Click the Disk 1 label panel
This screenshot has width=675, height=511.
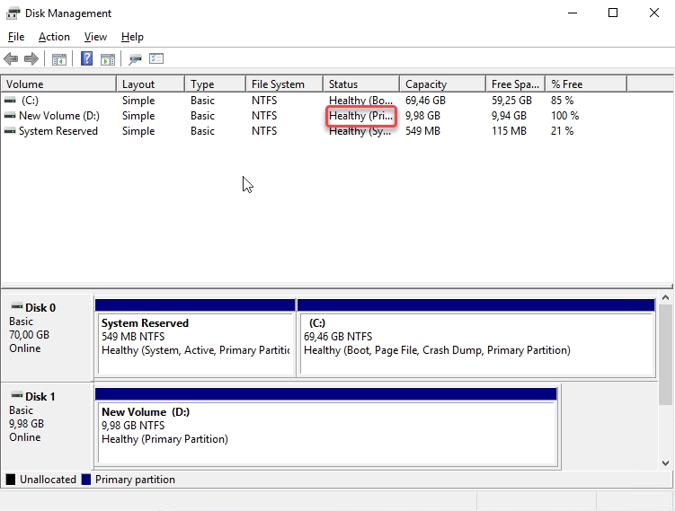click(x=47, y=423)
